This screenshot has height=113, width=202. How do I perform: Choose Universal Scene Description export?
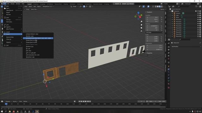point(38,38)
